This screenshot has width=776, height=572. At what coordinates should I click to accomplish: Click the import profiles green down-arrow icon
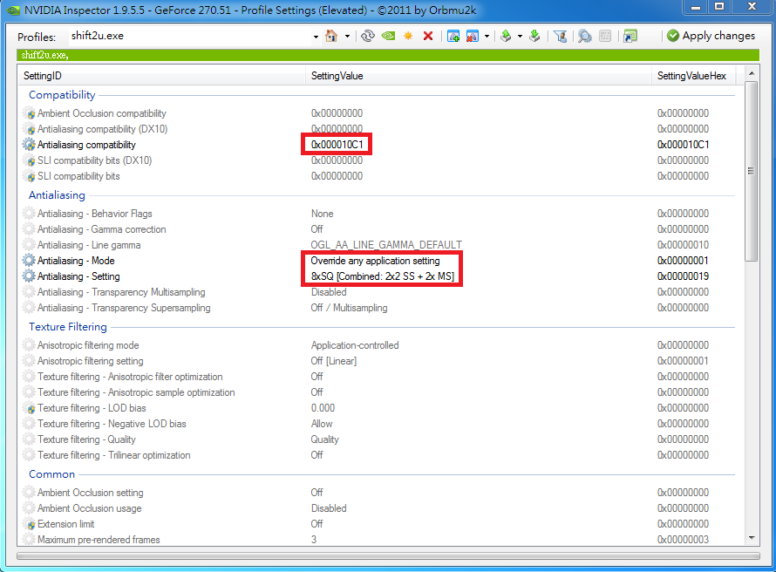[534, 36]
